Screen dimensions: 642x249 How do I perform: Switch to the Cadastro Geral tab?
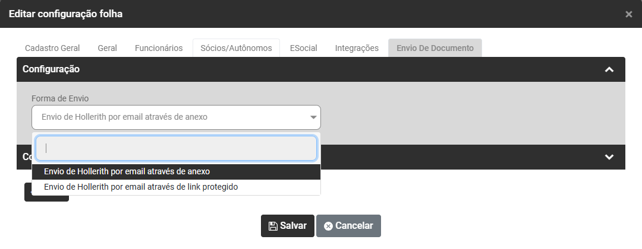pyautogui.click(x=52, y=48)
